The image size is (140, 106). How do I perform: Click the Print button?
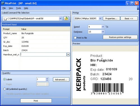point(36,101)
